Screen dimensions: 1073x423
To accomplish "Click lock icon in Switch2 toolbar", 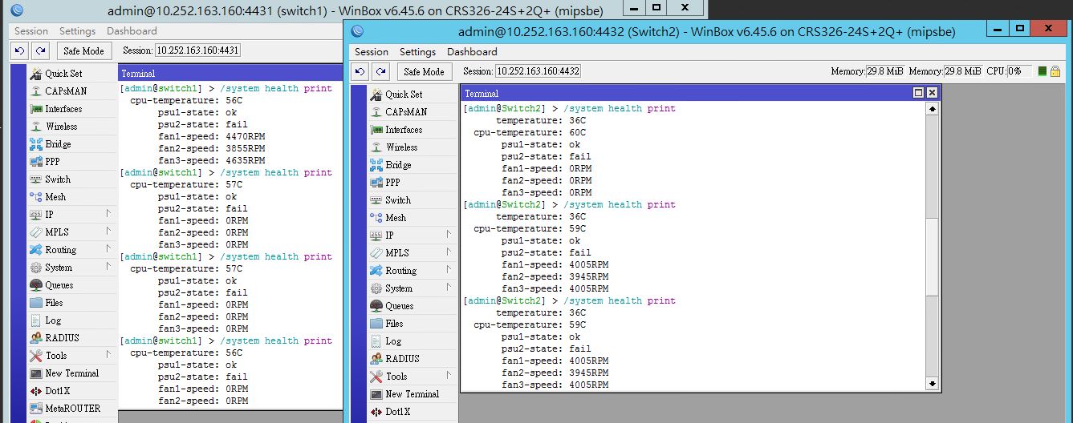I will tap(1055, 71).
